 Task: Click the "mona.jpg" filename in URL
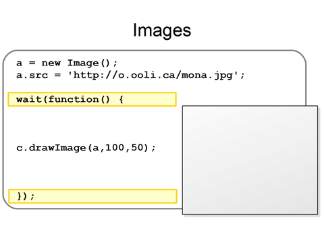(x=207, y=75)
